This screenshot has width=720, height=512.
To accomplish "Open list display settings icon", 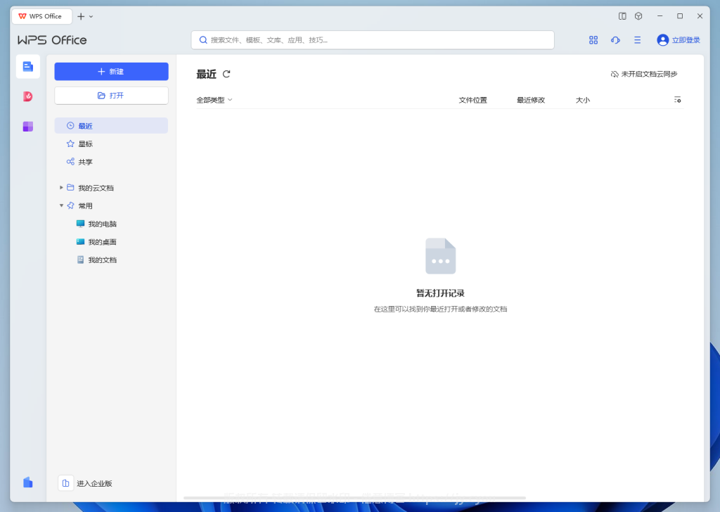I will click(x=677, y=100).
